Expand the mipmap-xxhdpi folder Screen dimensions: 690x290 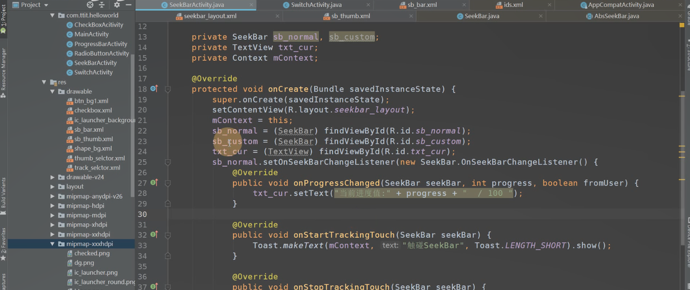52,234
